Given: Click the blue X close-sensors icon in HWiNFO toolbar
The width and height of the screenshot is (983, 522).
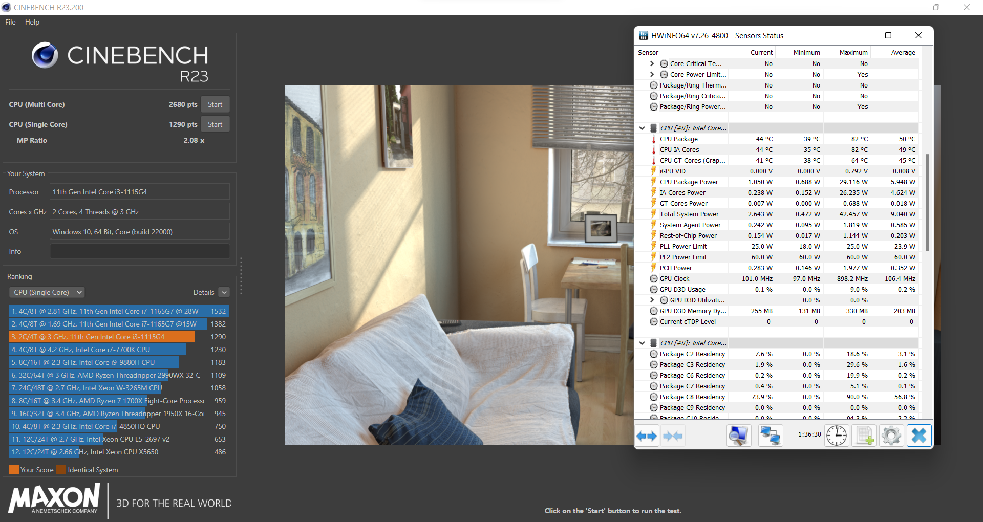Looking at the screenshot, I should tap(919, 436).
